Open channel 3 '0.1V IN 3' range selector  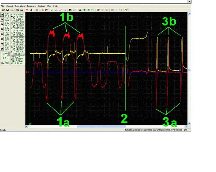tap(7, 25)
